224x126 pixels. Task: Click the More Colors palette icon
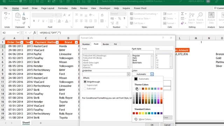pos(136,119)
